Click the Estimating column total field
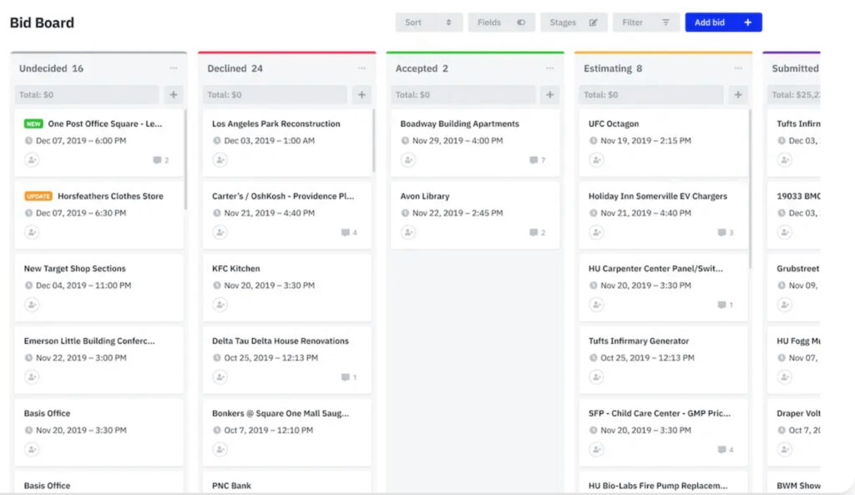Screen dimensions: 855x495 point(651,95)
